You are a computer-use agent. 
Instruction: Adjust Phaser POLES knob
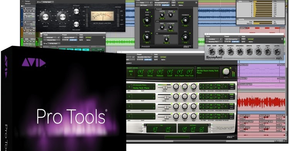coord(171,15)
